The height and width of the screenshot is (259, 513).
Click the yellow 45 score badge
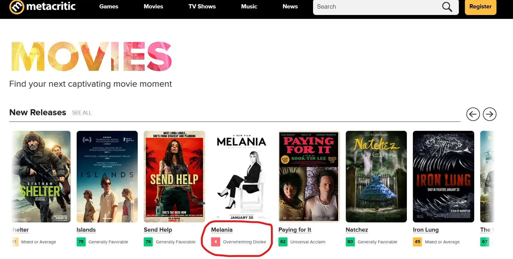(x=417, y=242)
